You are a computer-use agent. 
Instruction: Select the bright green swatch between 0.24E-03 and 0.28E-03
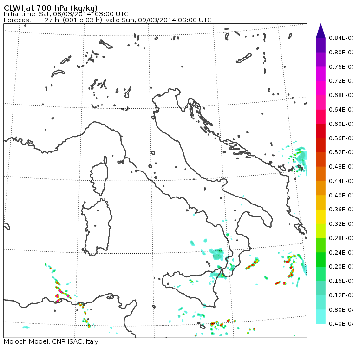320,245
